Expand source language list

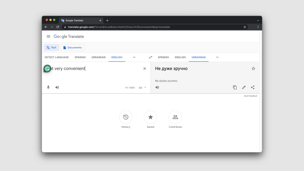point(134,57)
